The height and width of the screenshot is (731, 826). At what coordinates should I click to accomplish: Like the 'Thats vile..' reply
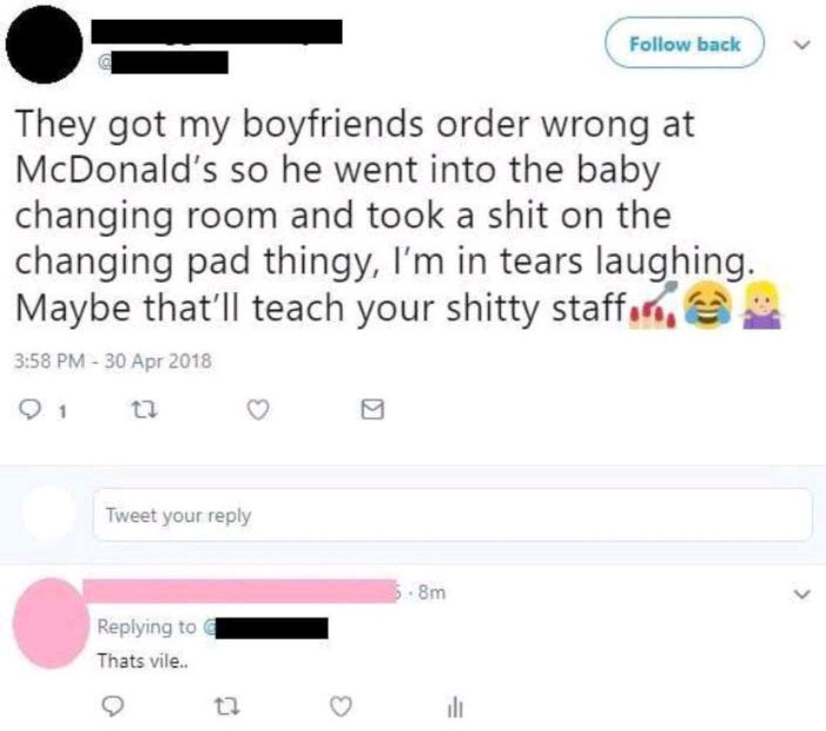coord(341,706)
